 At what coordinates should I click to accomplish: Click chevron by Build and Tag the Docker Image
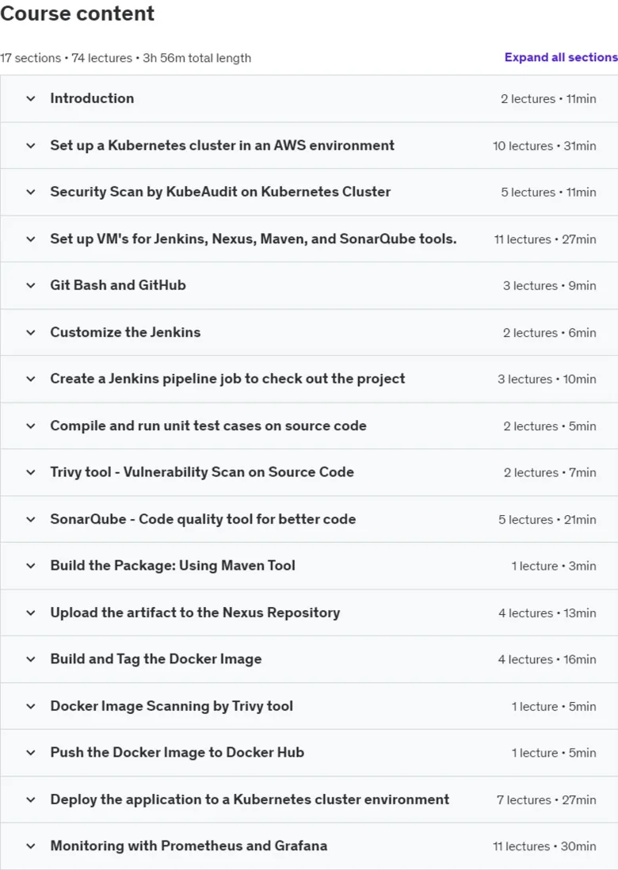point(31,659)
